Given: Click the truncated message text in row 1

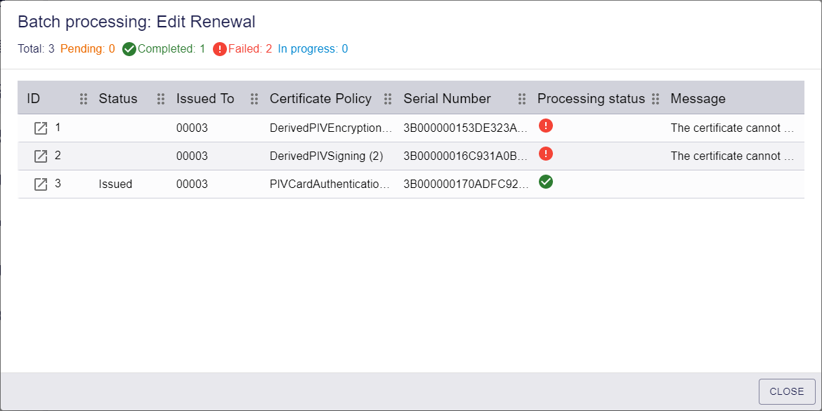Looking at the screenshot, I should coord(732,128).
